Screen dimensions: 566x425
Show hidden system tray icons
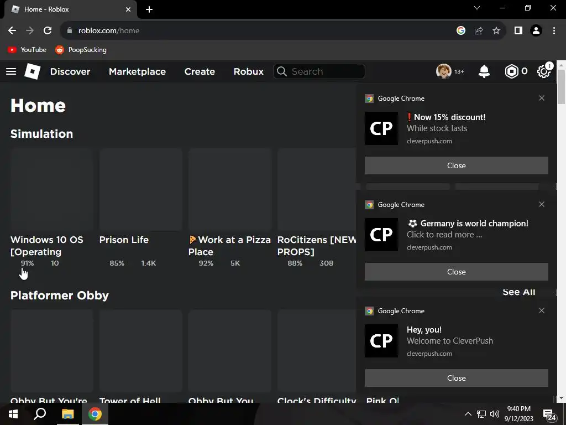[x=468, y=414]
